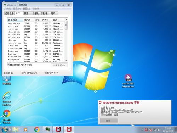
Task: Open the volume speaker tray icon
Action: pyautogui.click(x=159, y=130)
